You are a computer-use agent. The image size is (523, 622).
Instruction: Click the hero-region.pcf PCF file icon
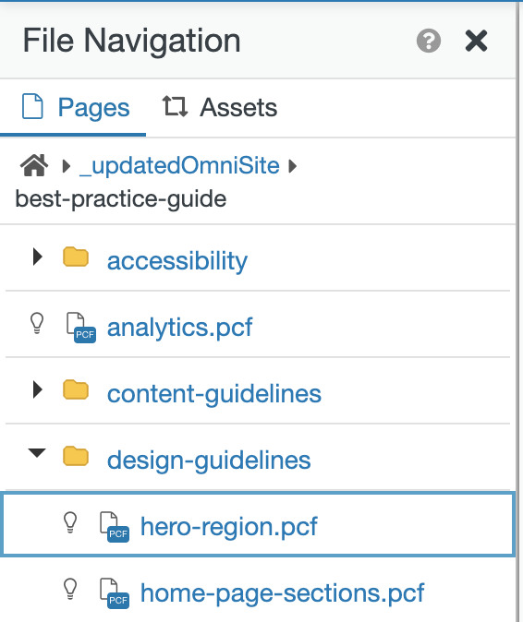click(x=114, y=527)
